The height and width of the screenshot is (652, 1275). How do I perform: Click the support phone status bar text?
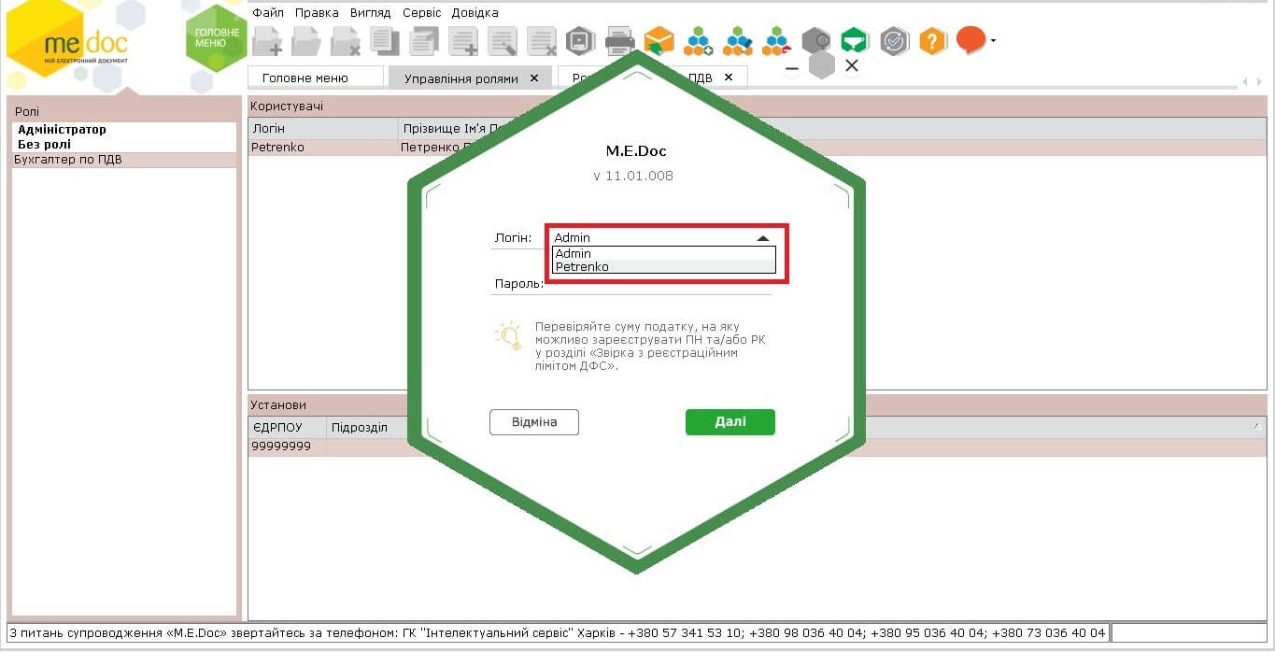558,632
